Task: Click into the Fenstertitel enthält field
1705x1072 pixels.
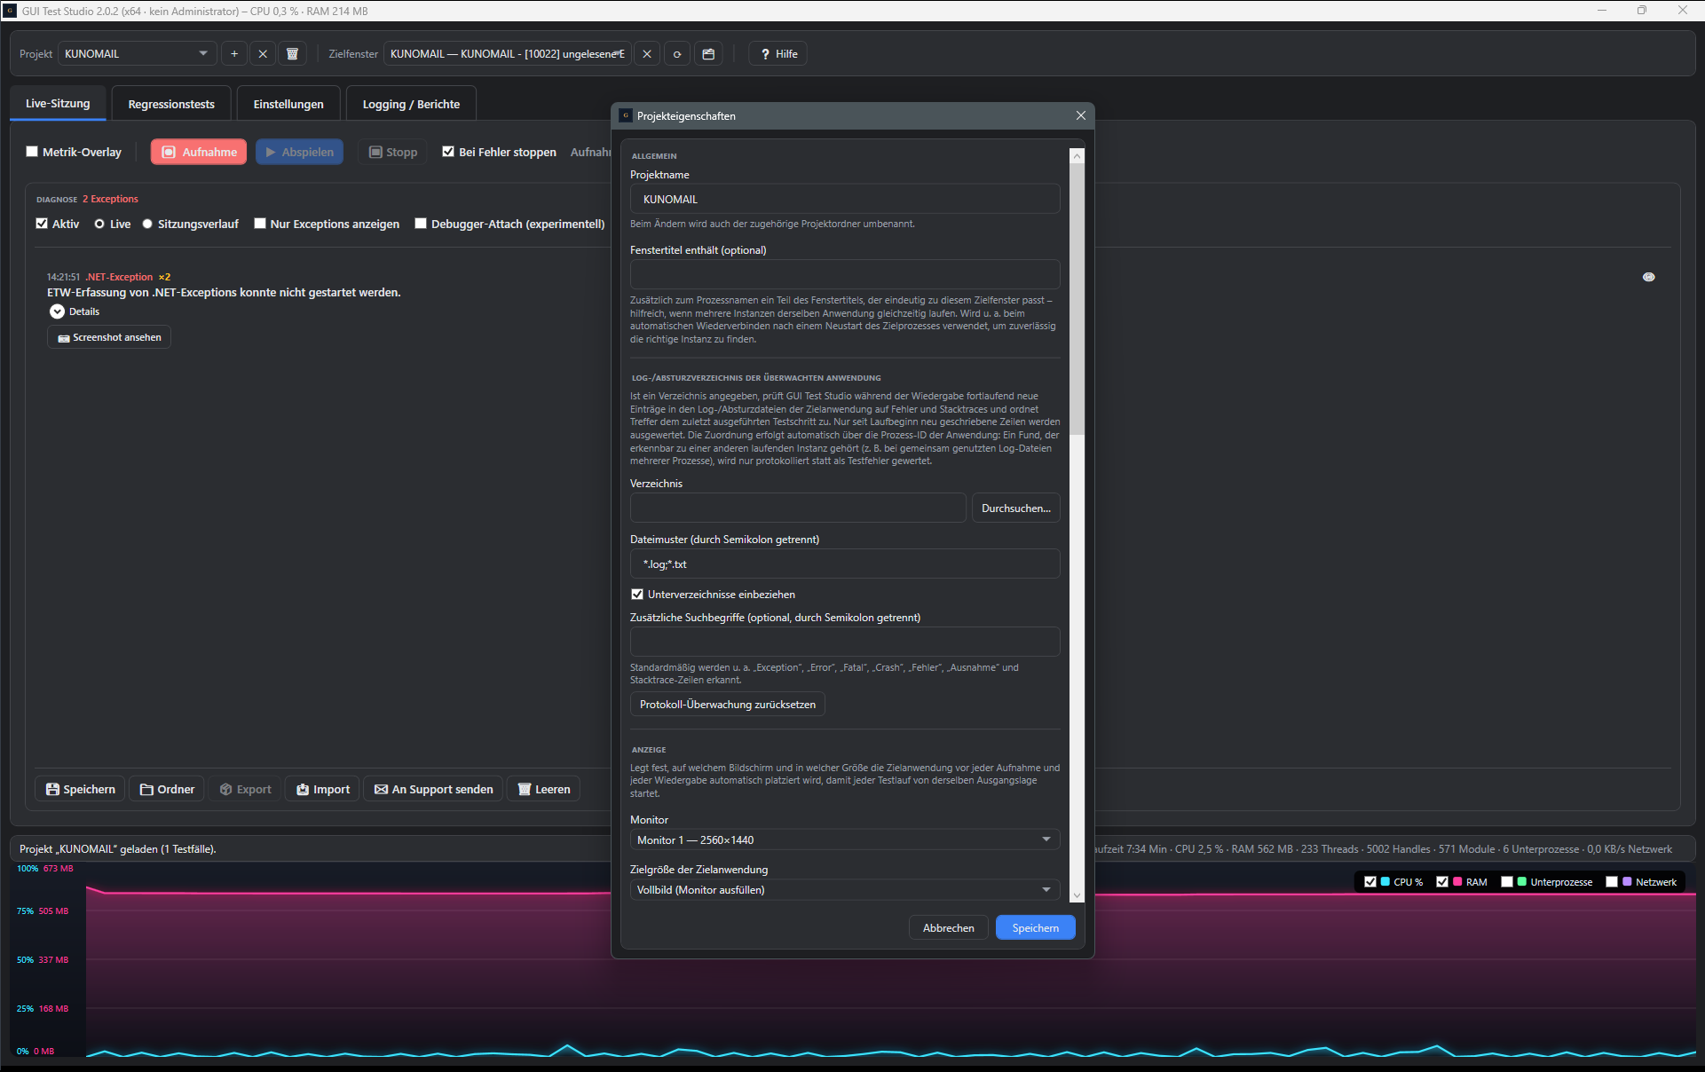Action: pos(845,274)
